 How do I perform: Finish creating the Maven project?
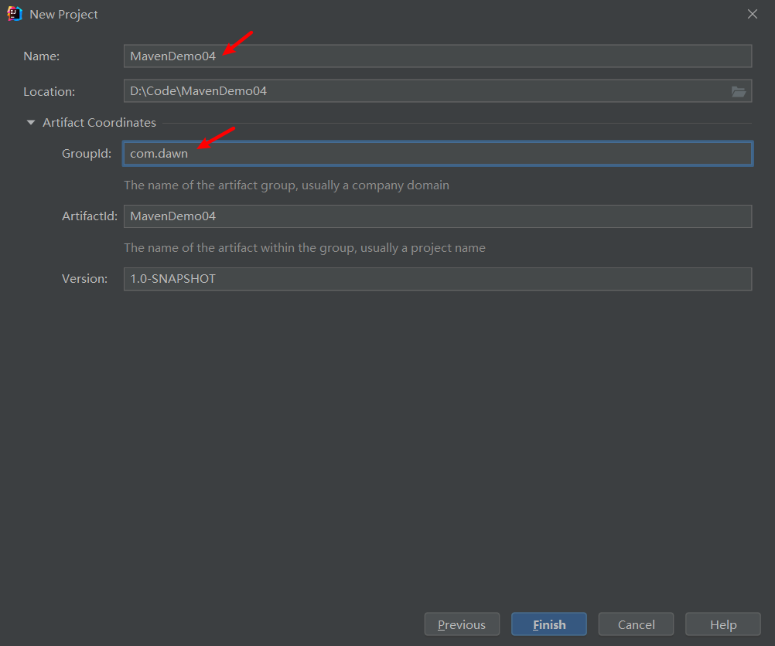pyautogui.click(x=548, y=624)
